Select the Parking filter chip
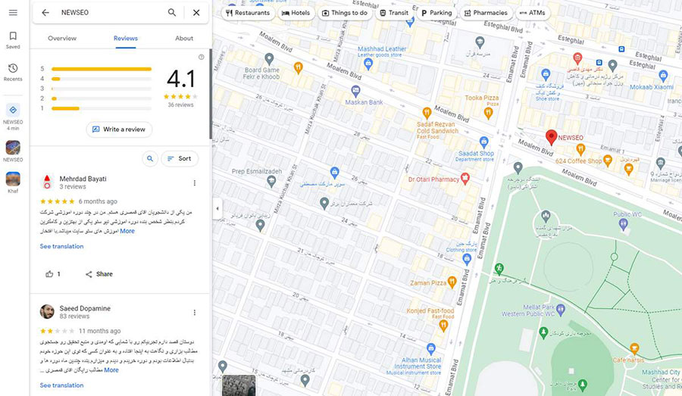Viewport: 682px width, 396px height. click(x=436, y=13)
